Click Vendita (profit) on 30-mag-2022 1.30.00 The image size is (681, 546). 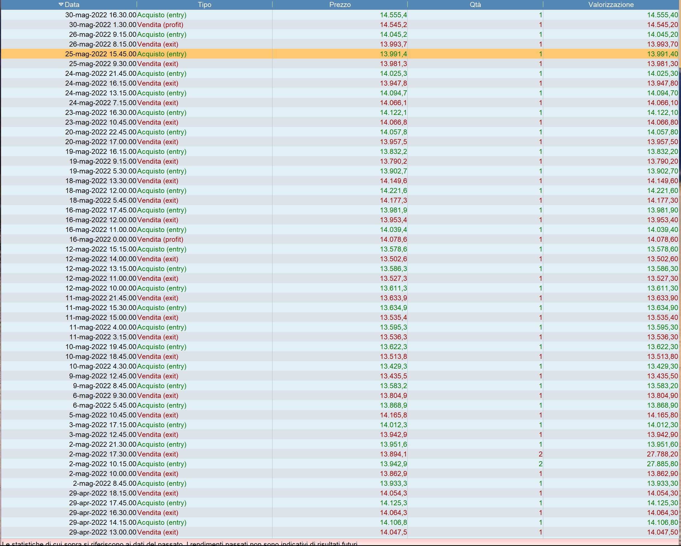point(160,25)
